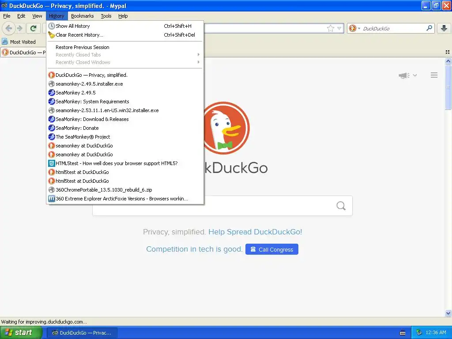Open the Tools menu
This screenshot has height=339, width=452.
point(106,16)
